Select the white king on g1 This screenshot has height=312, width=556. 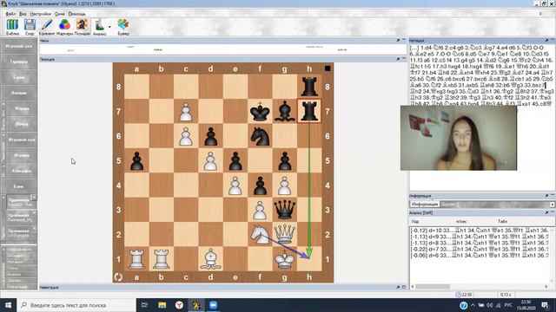tap(285, 259)
